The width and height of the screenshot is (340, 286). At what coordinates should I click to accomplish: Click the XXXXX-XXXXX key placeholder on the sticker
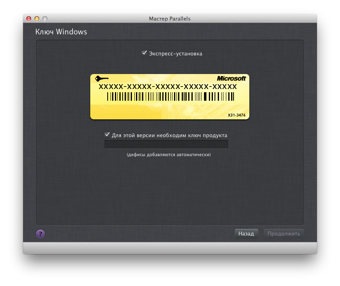click(x=168, y=87)
